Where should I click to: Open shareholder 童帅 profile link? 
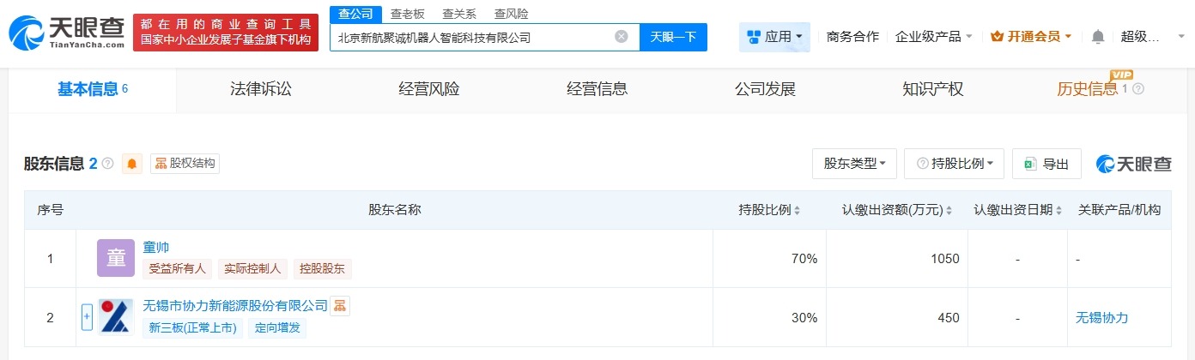pyautogui.click(x=156, y=248)
